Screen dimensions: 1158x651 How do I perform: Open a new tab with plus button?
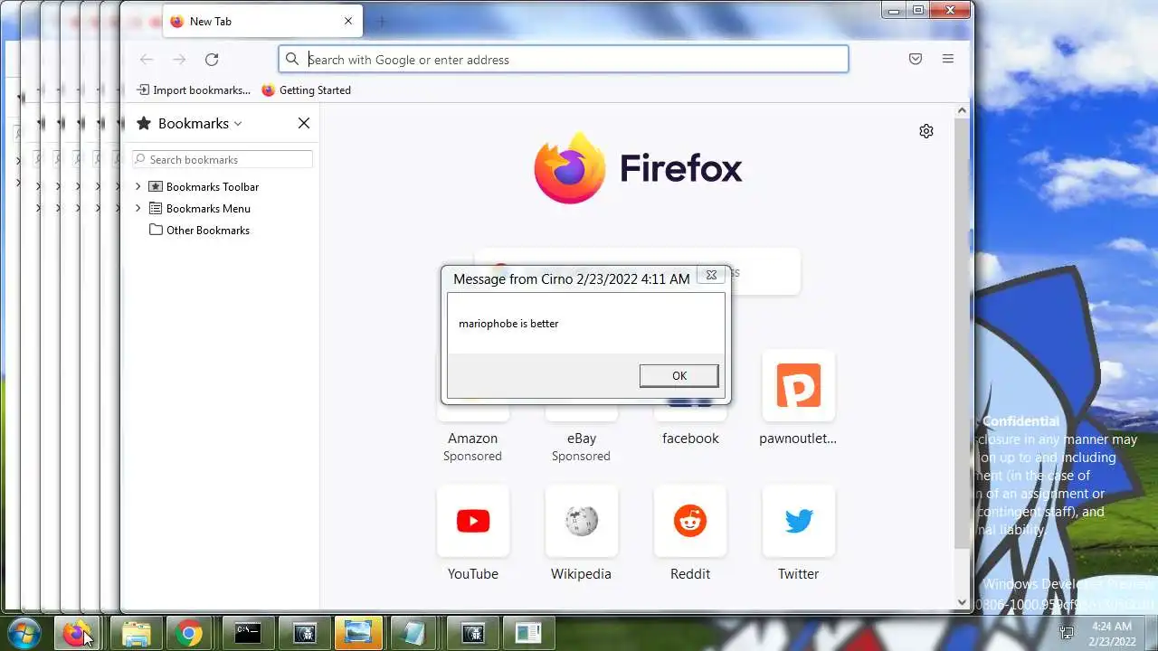tap(381, 21)
